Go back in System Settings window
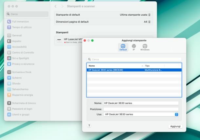The height and width of the screenshot is (140, 200). click(55, 6)
